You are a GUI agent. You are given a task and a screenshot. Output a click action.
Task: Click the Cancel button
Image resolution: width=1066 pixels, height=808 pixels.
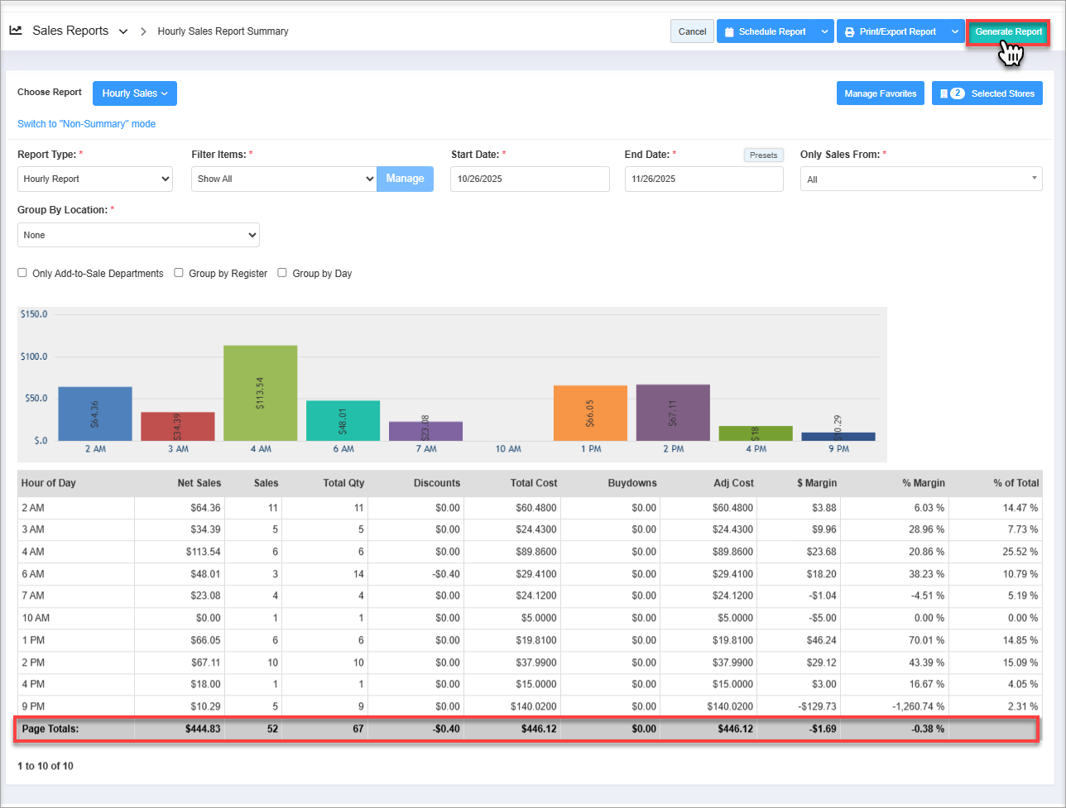coord(692,31)
